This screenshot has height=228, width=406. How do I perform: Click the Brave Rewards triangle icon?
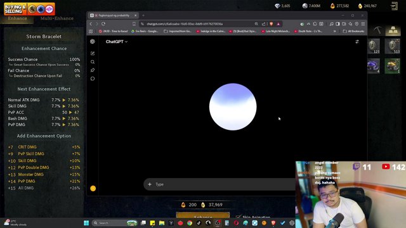tap(278, 24)
